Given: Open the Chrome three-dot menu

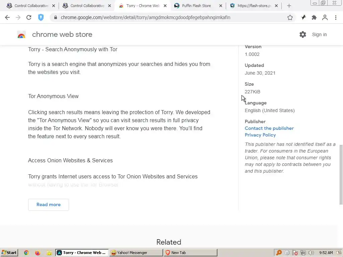Looking at the screenshot, I should [336, 17].
